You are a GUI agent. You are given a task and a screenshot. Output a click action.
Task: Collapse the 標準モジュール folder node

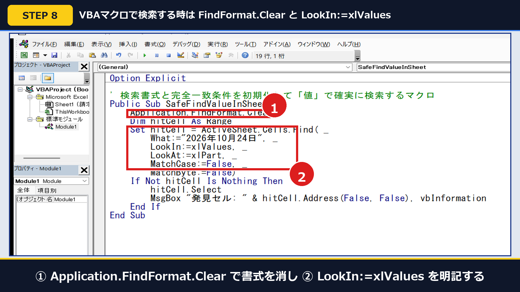coord(30,119)
